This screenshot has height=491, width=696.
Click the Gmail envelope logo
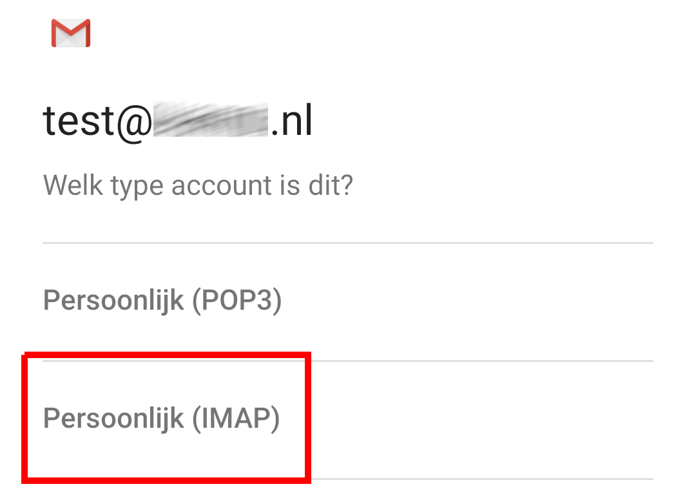71,33
